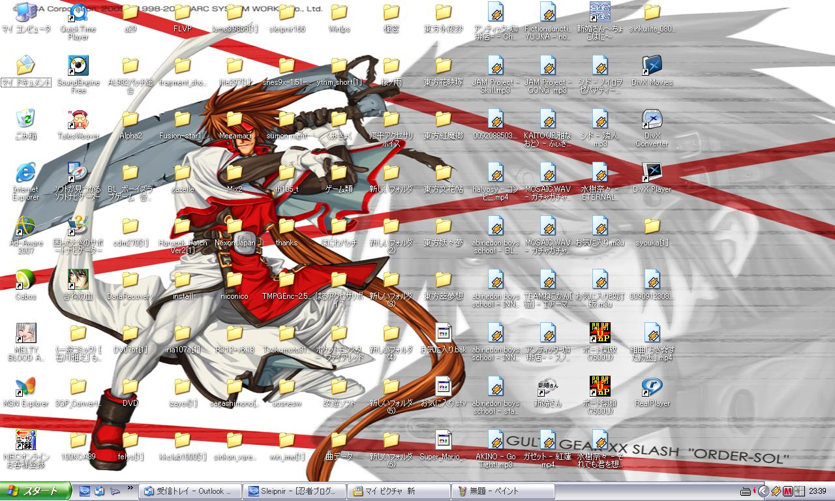Select the AKINO - Go Tight!.mp3 file
Viewport: 835px width, 501px height.
coord(496,448)
